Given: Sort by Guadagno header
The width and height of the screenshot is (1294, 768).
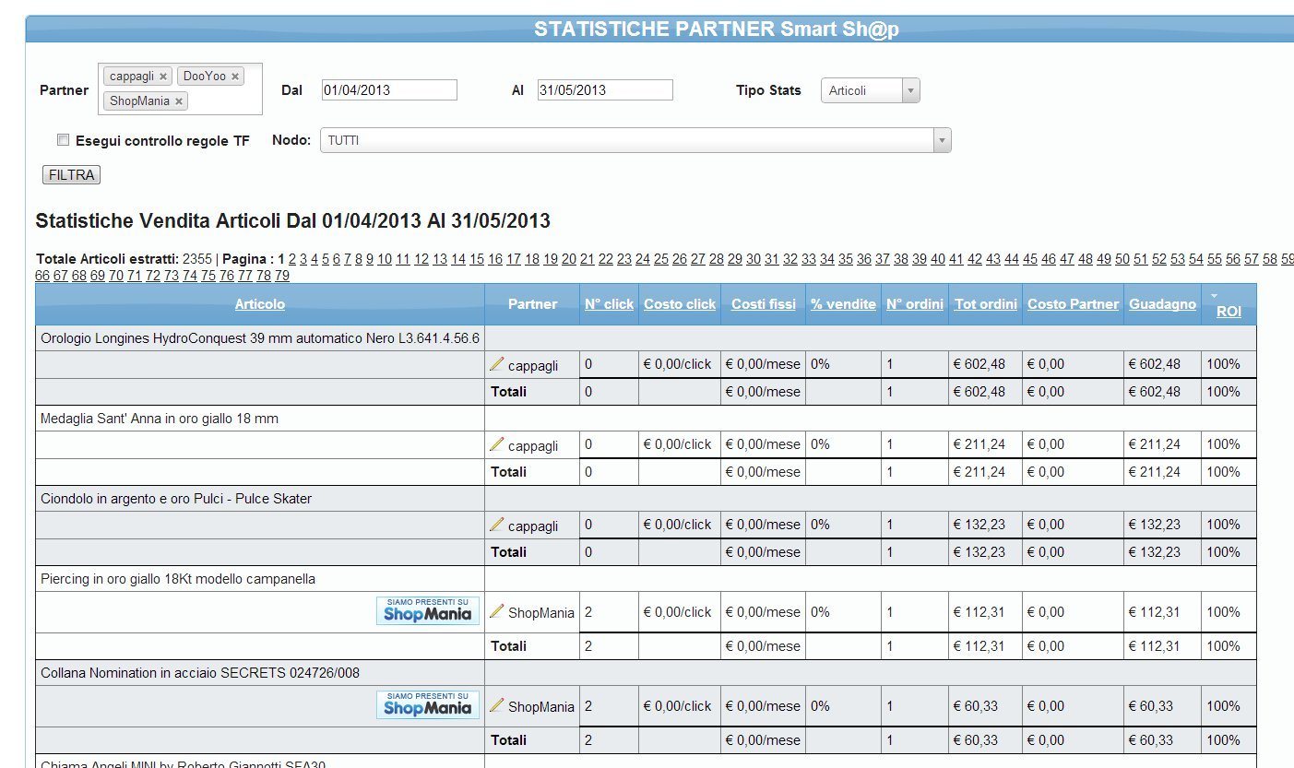Looking at the screenshot, I should pyautogui.click(x=1162, y=304).
